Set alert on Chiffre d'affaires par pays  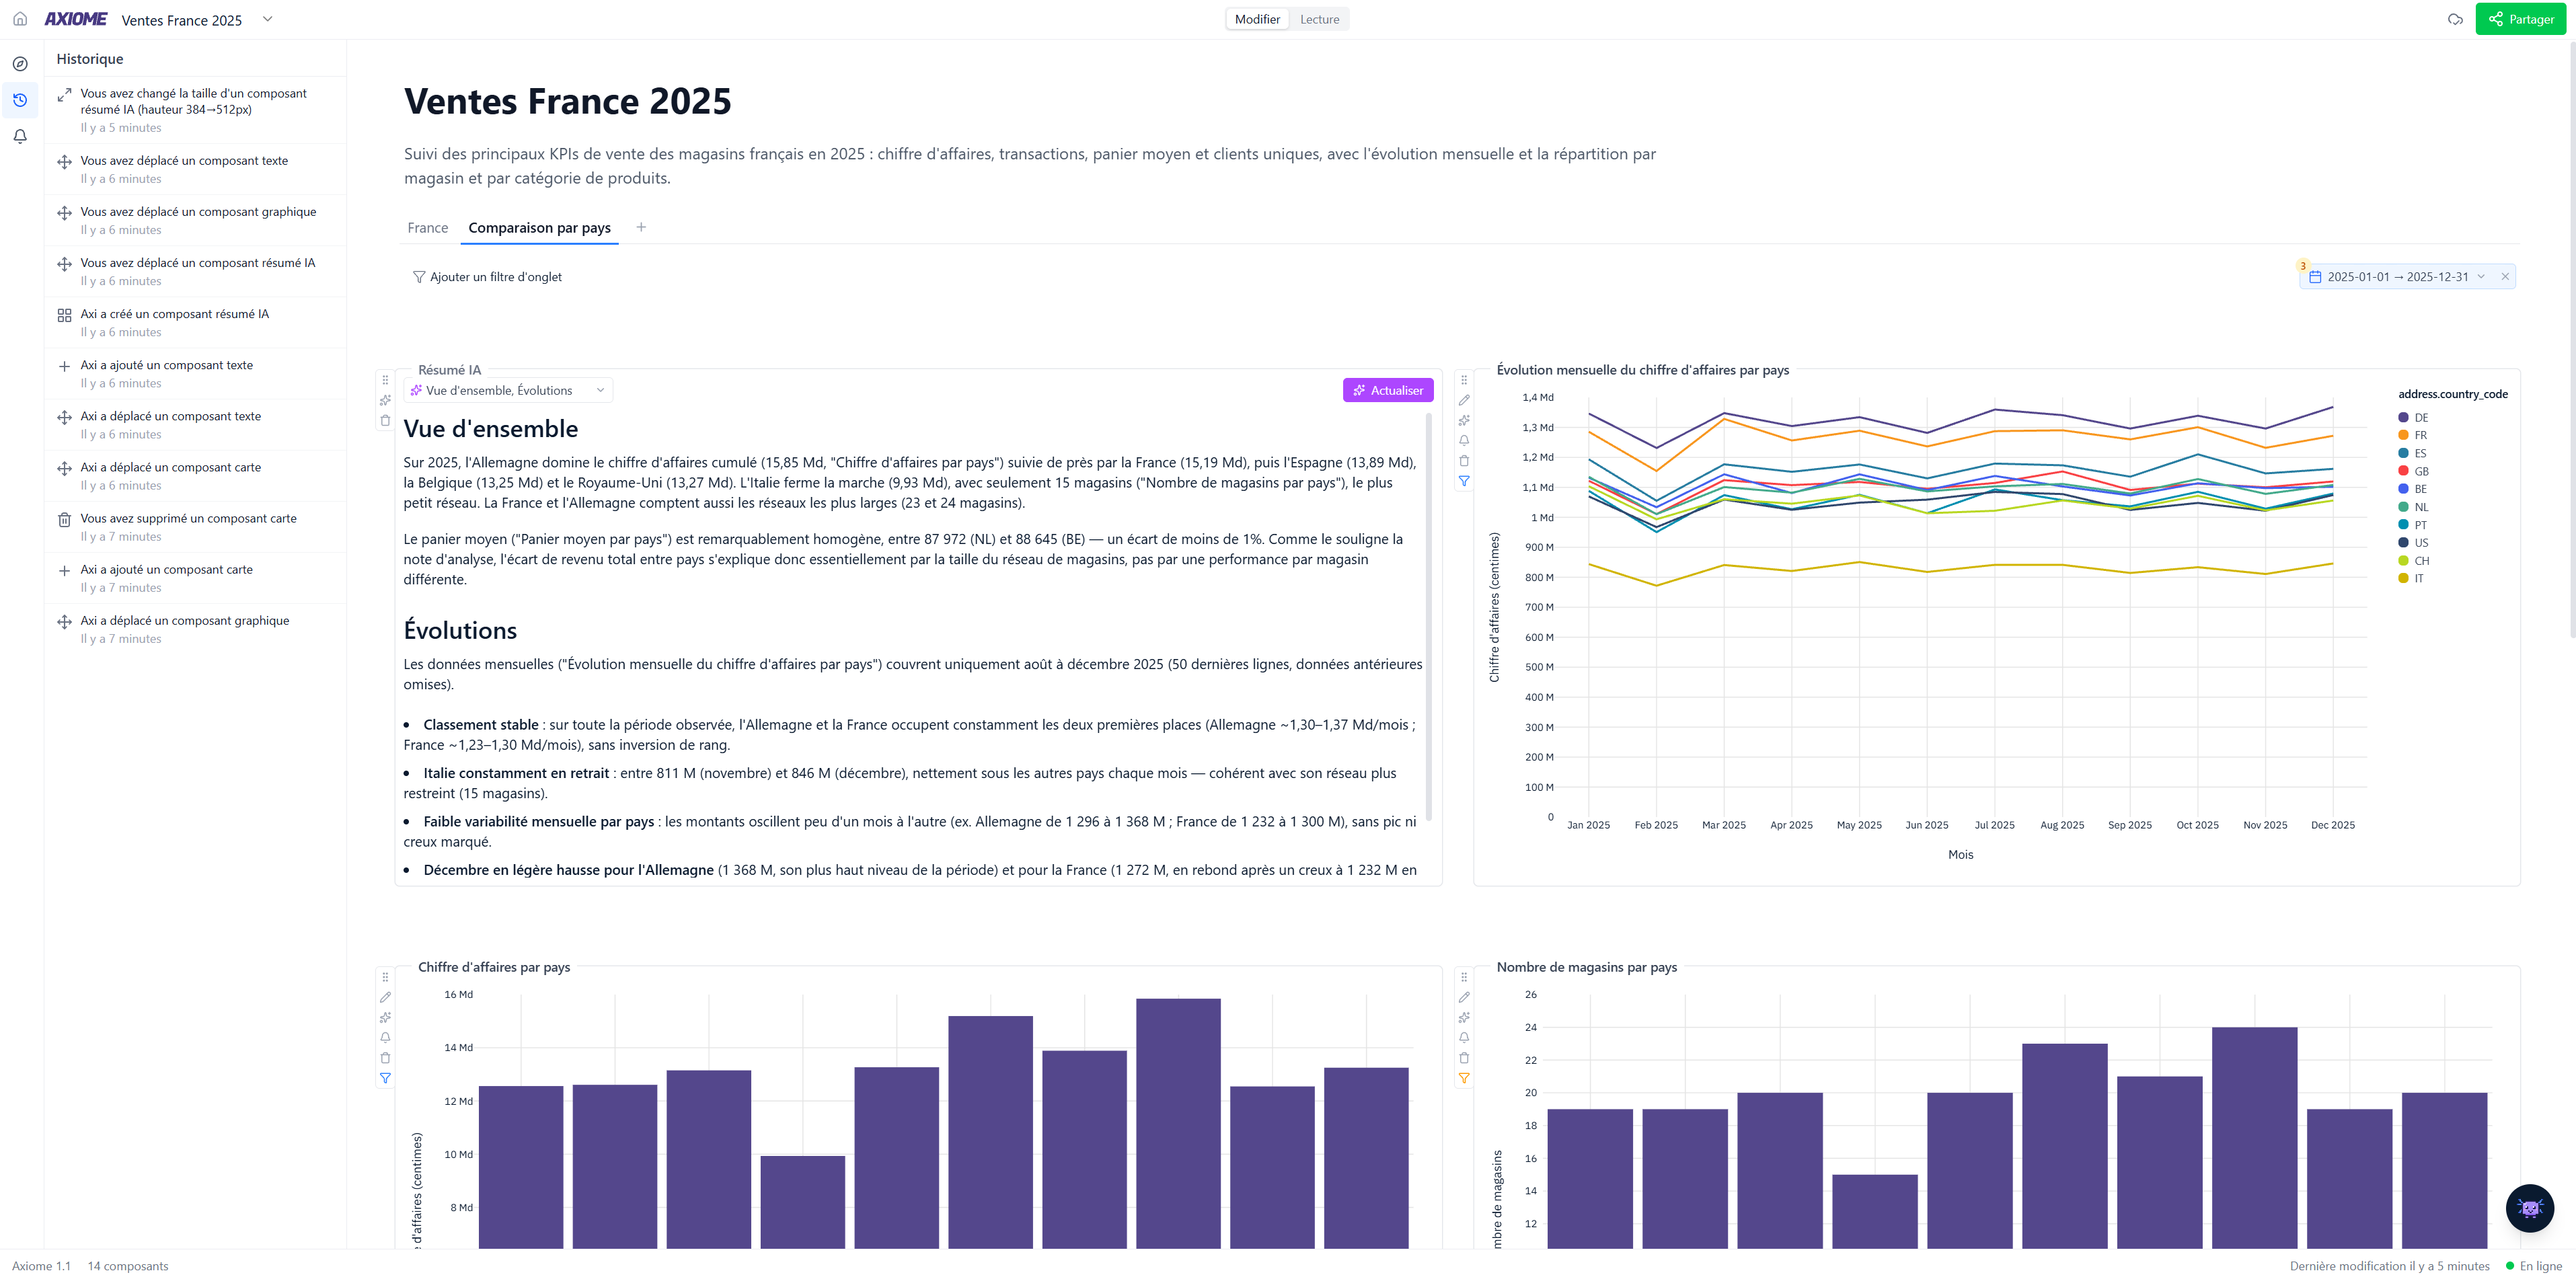(x=385, y=1037)
